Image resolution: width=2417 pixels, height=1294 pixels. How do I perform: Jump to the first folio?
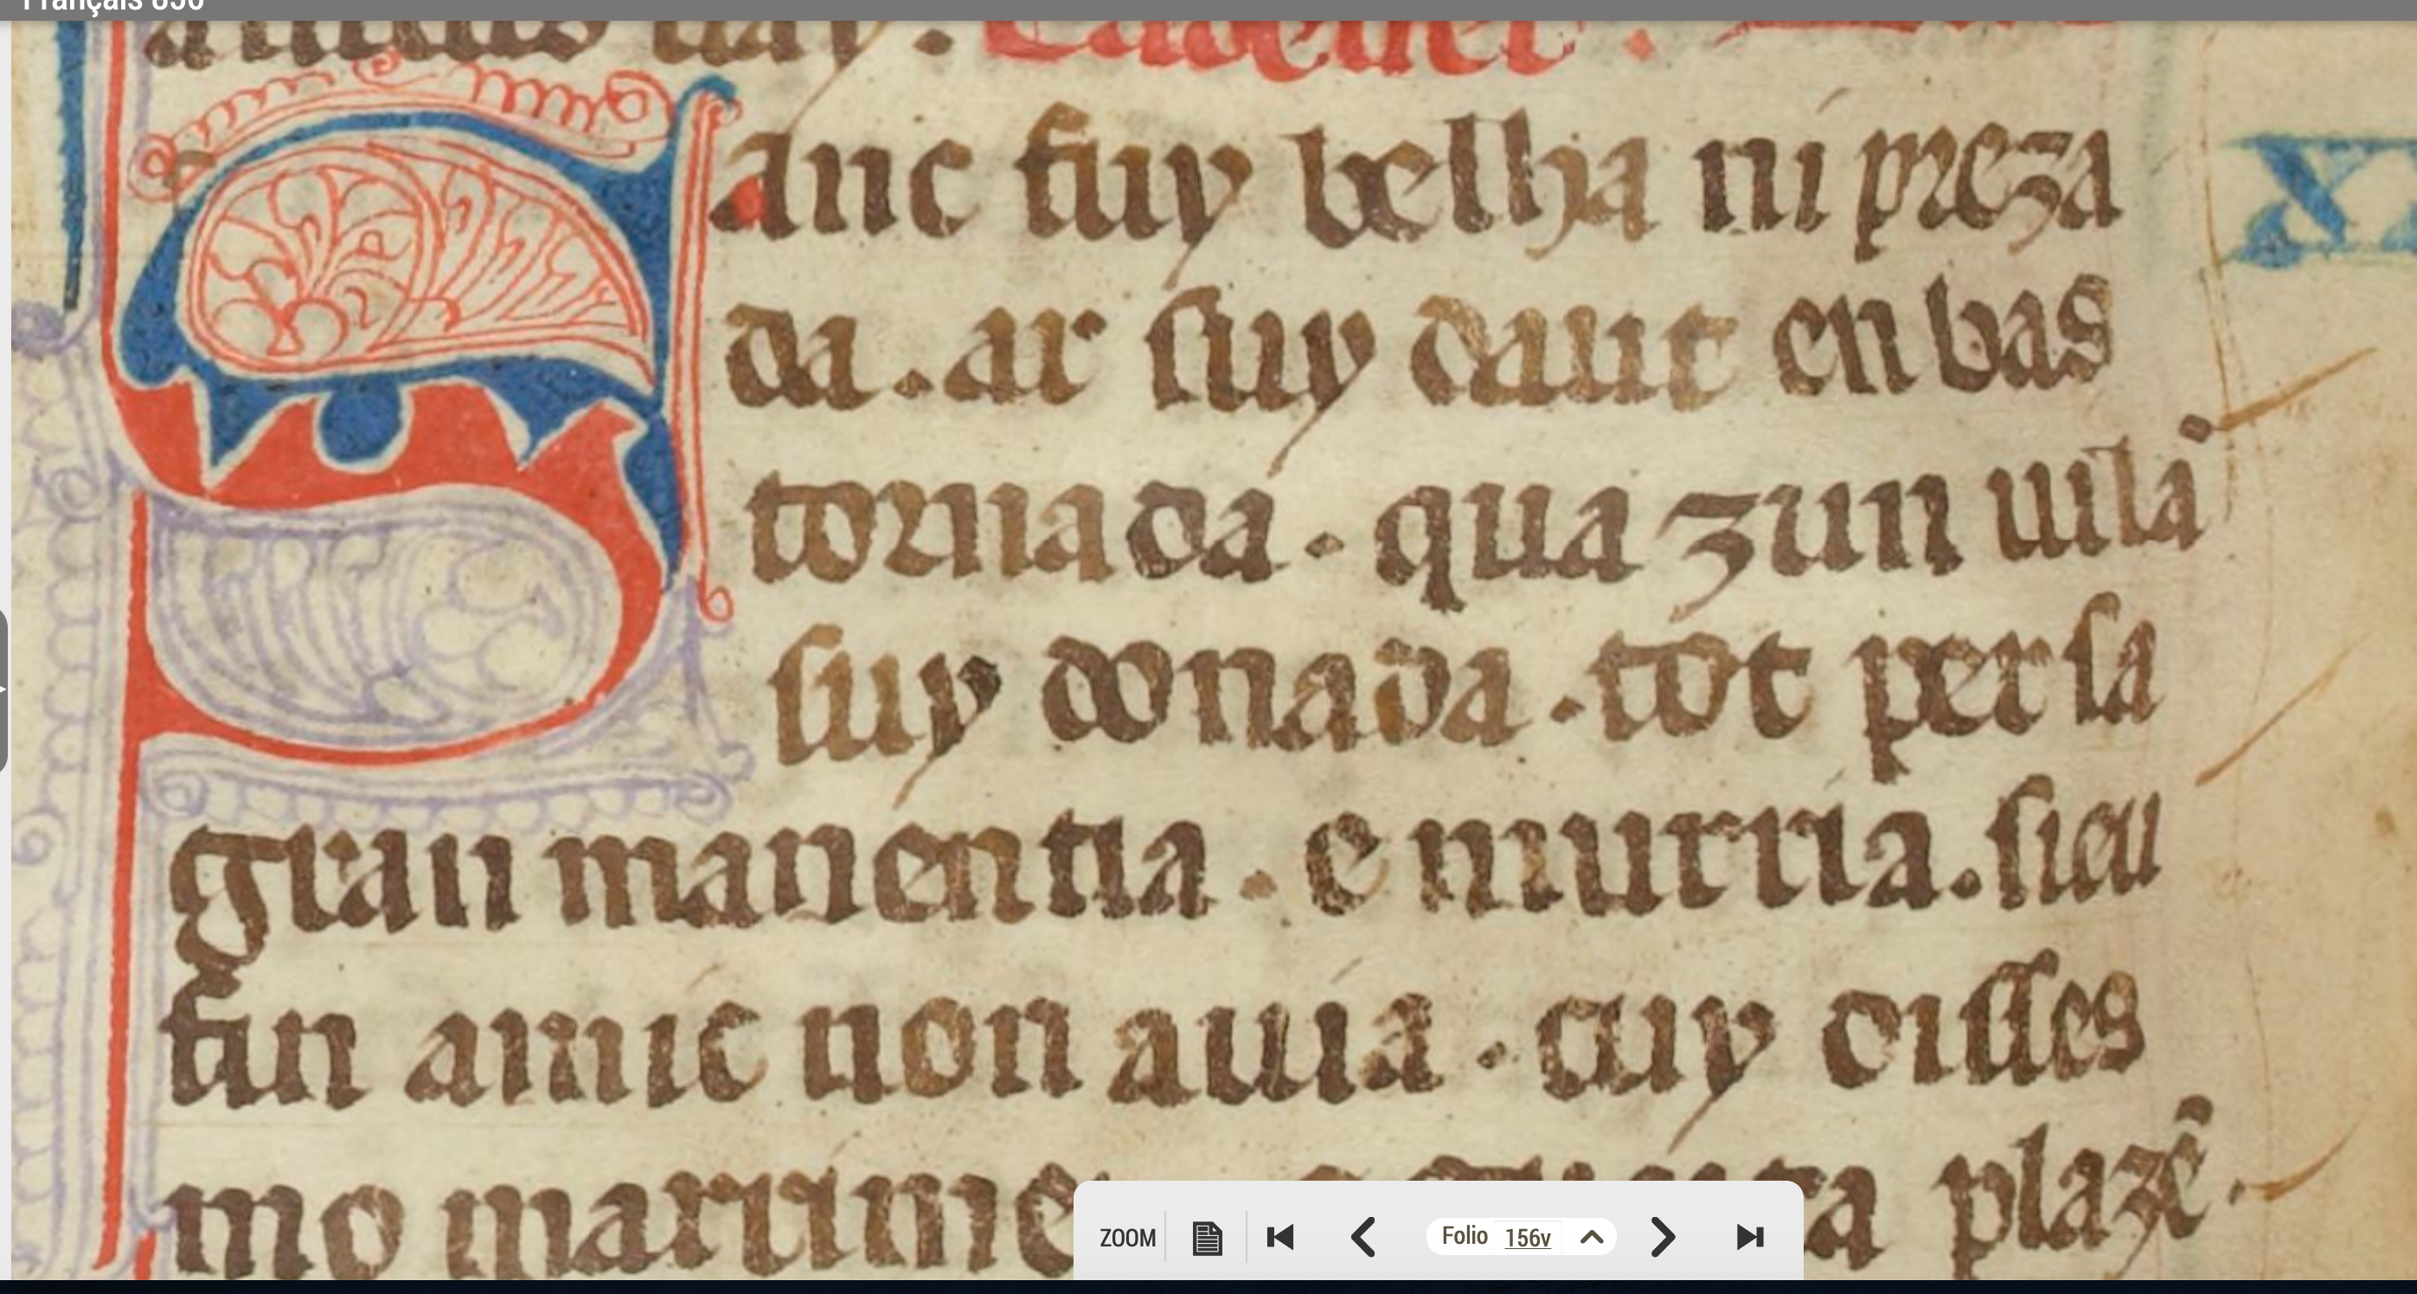(x=1279, y=1237)
